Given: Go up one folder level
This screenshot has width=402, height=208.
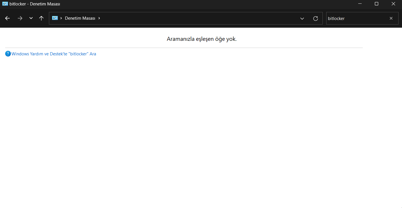Looking at the screenshot, I should click(41, 18).
